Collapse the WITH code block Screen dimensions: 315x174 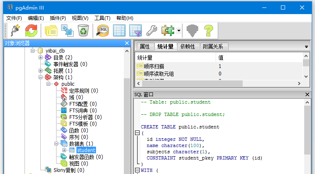coord(138,170)
